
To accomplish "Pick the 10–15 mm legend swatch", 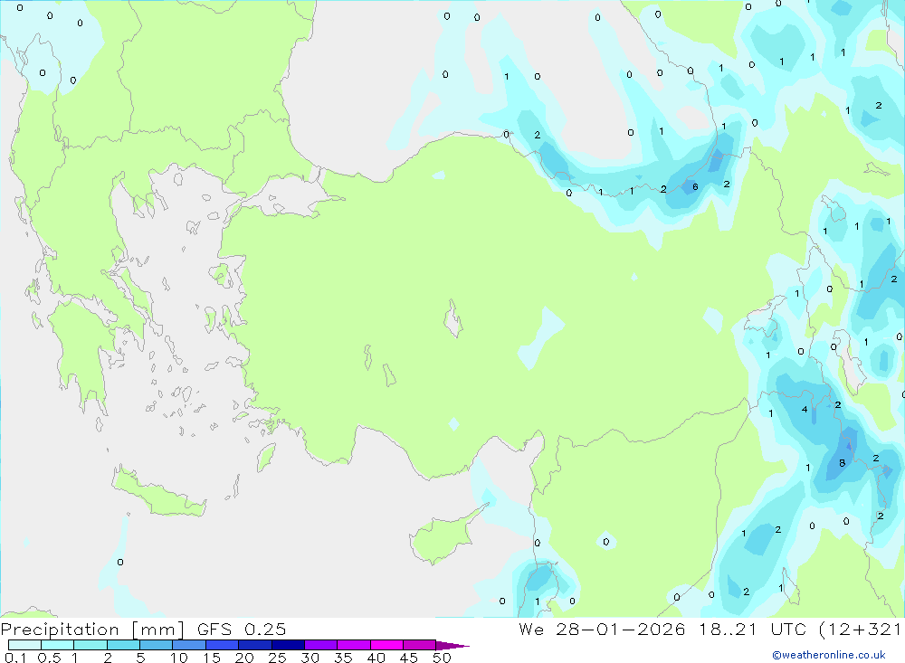I will tap(189, 645).
